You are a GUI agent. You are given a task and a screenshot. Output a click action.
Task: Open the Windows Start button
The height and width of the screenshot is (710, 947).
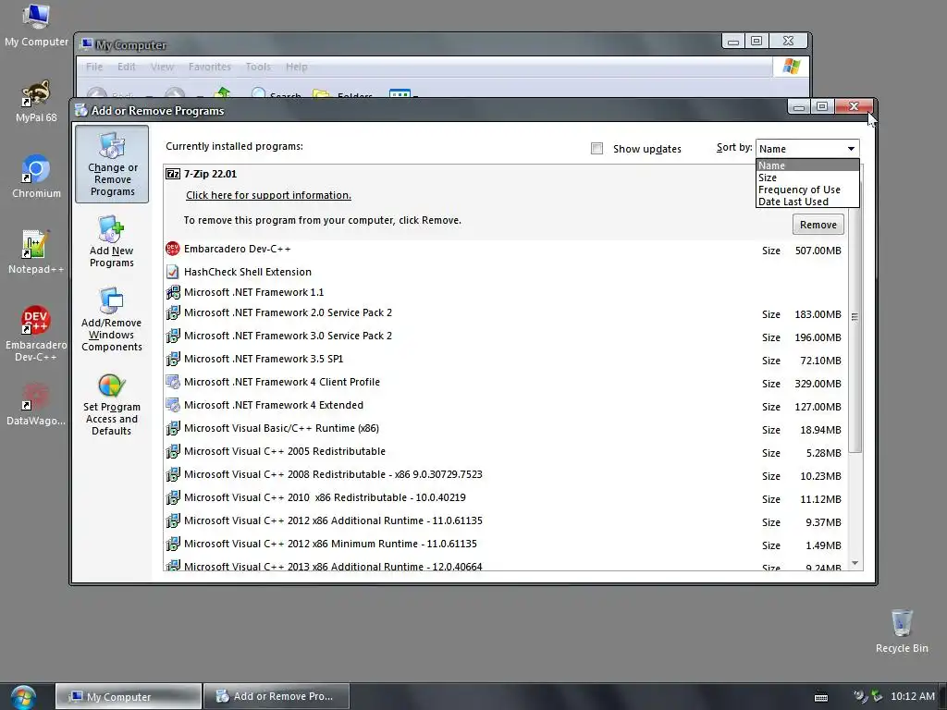pos(23,697)
